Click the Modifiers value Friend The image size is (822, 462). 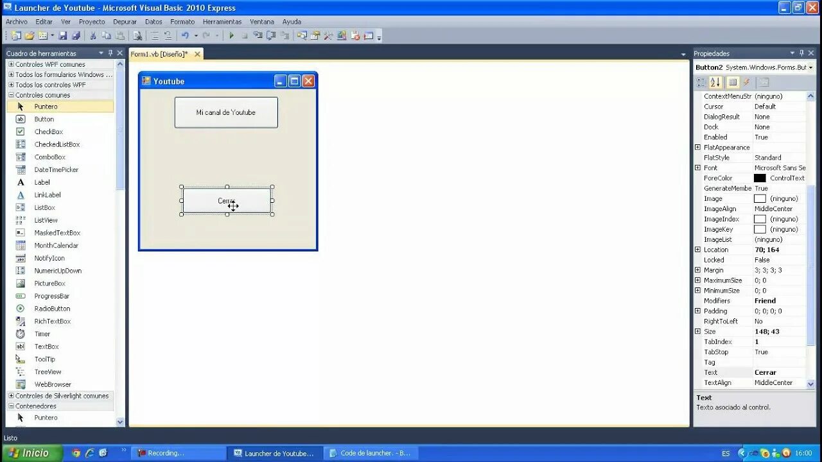pos(765,301)
